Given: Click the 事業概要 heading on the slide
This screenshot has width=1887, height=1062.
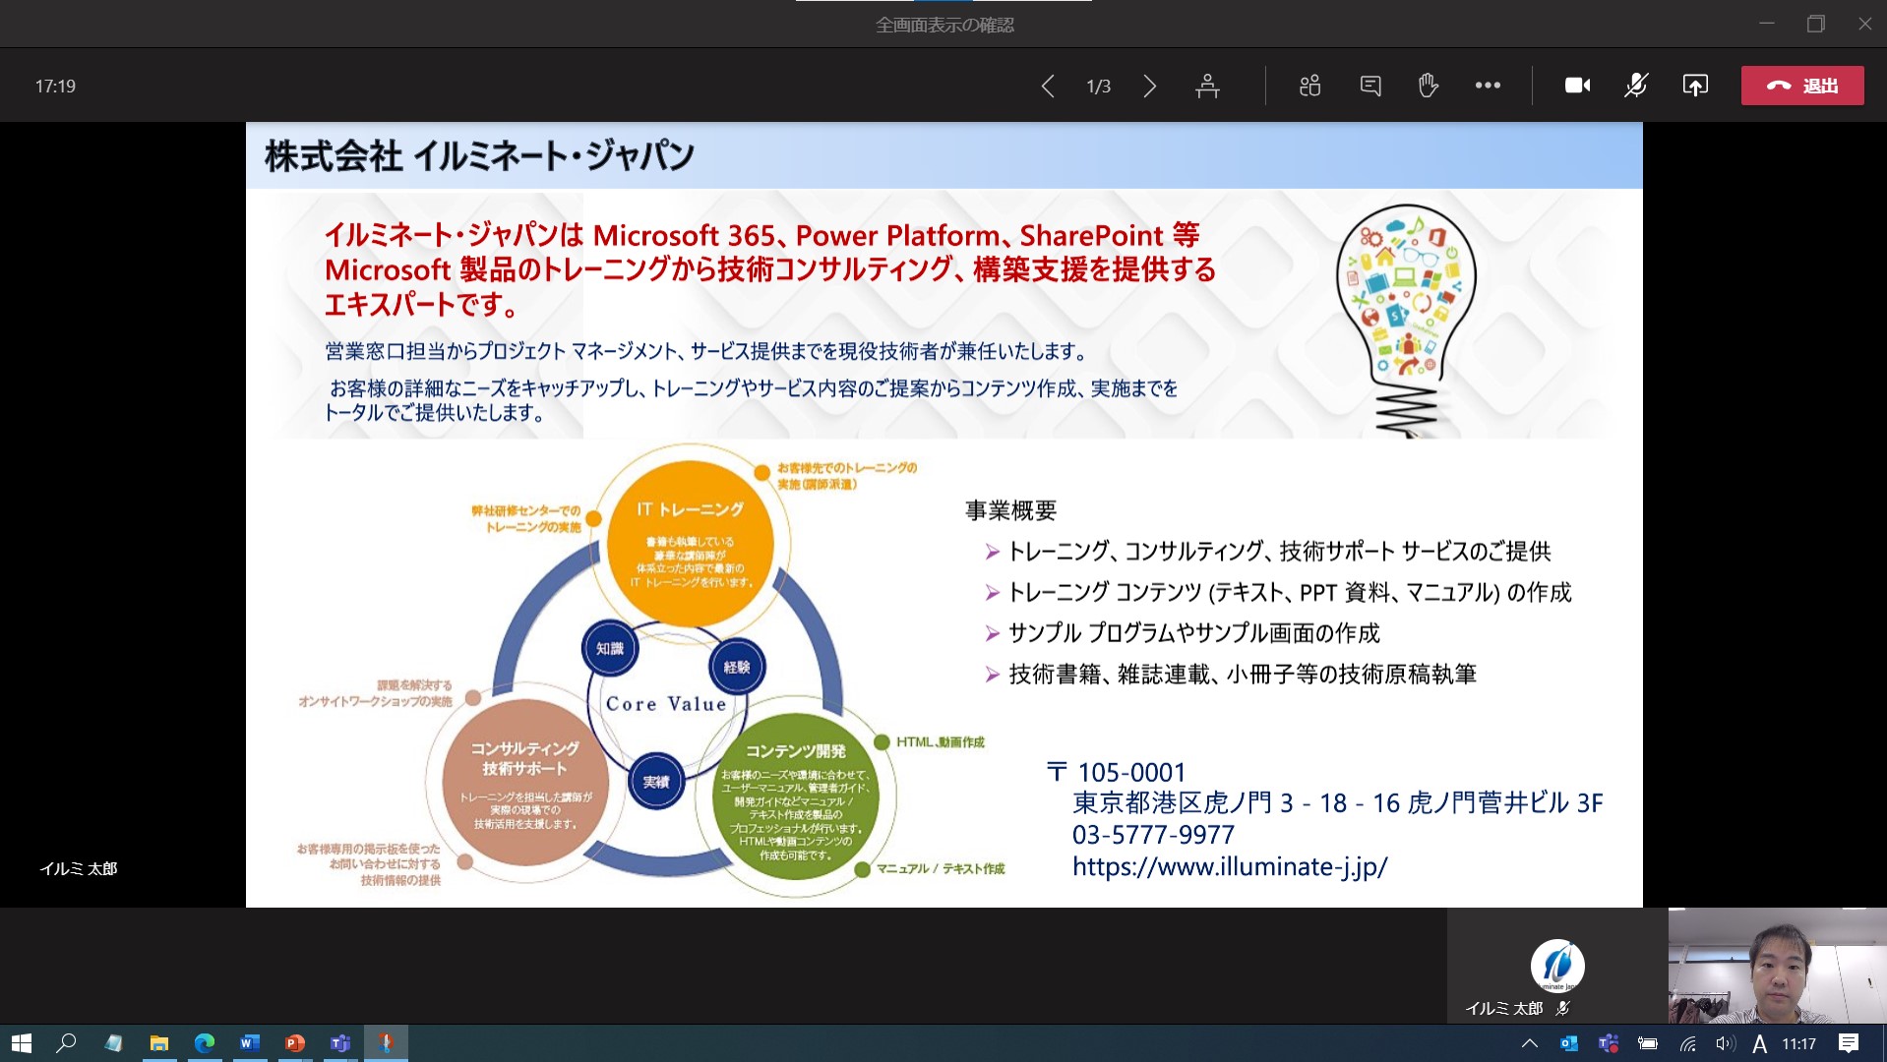Looking at the screenshot, I should [x=1010, y=510].
